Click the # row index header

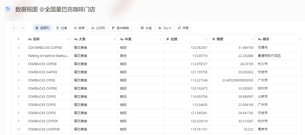[x=18, y=39]
